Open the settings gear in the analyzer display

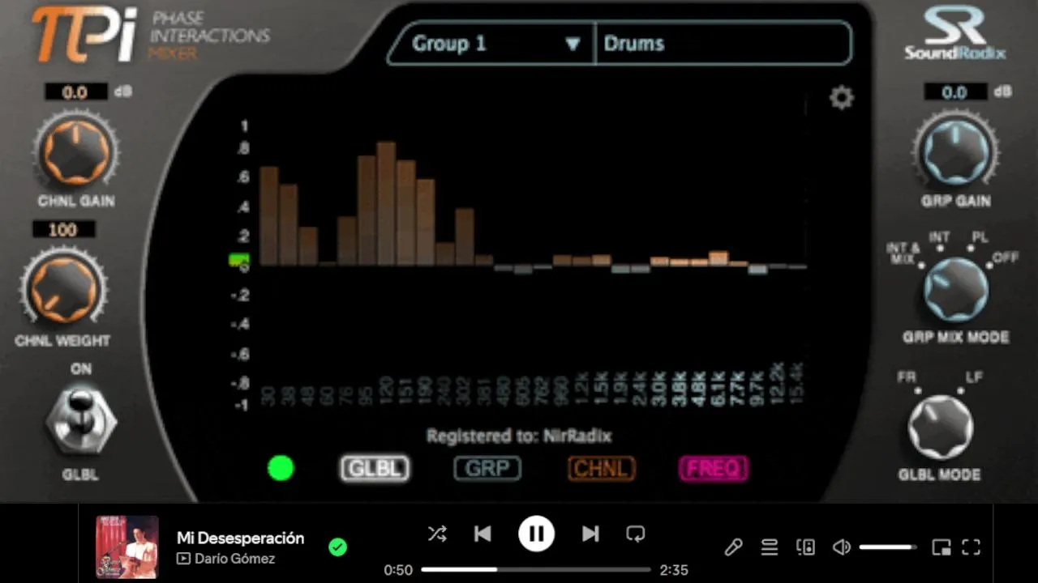click(x=842, y=98)
